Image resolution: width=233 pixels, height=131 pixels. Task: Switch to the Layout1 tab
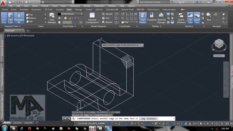tap(17, 123)
